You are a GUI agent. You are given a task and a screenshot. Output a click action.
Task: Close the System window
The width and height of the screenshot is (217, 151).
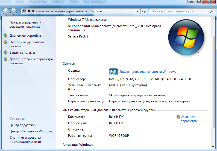click(209, 2)
